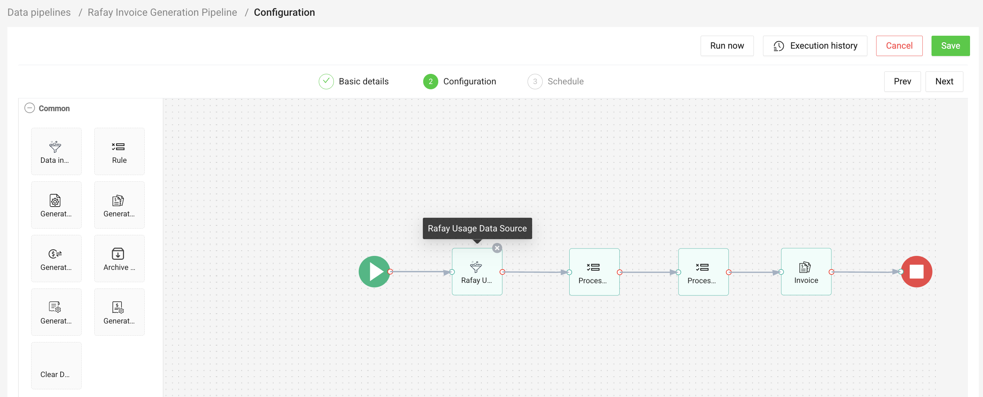Click Run now button

point(727,46)
